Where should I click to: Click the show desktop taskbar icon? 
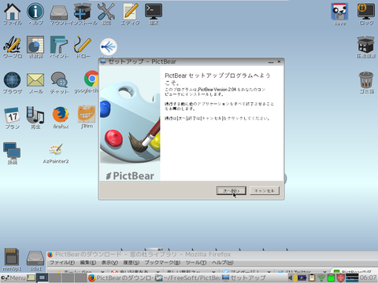pos(31,277)
